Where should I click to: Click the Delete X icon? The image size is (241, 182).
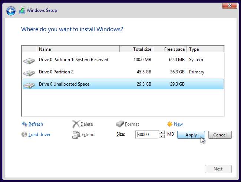(76, 124)
